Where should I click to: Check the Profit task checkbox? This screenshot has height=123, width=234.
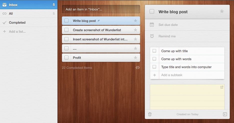[x=66, y=58]
